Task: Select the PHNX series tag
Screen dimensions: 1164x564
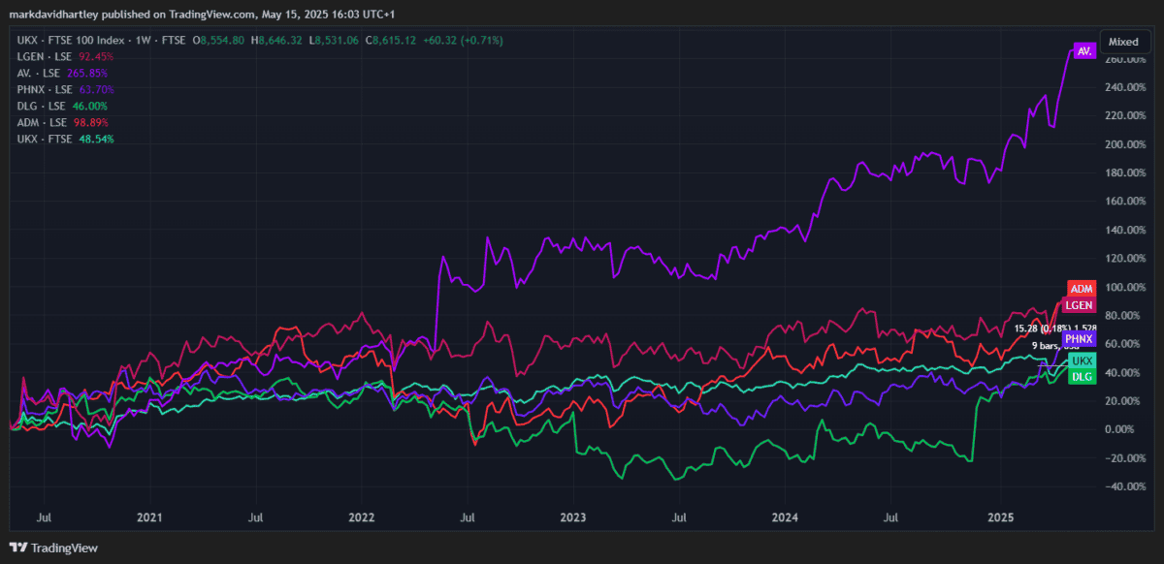Action: point(1079,339)
